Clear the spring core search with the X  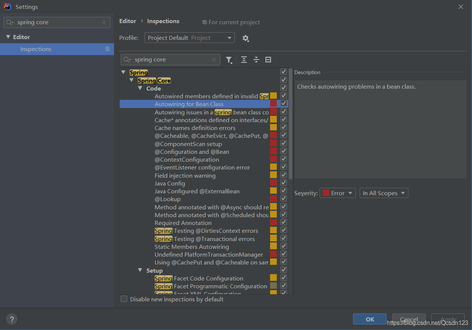(104, 22)
